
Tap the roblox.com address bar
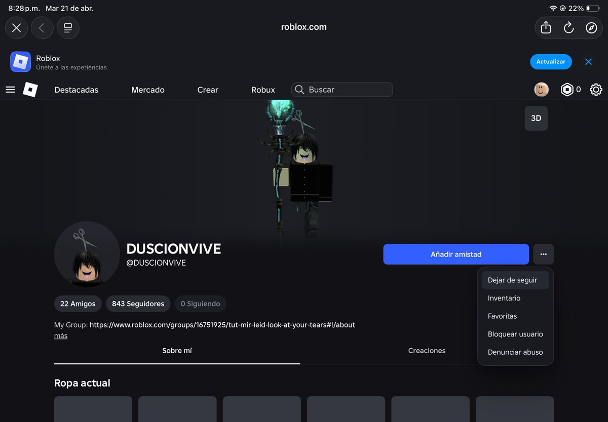(x=304, y=27)
